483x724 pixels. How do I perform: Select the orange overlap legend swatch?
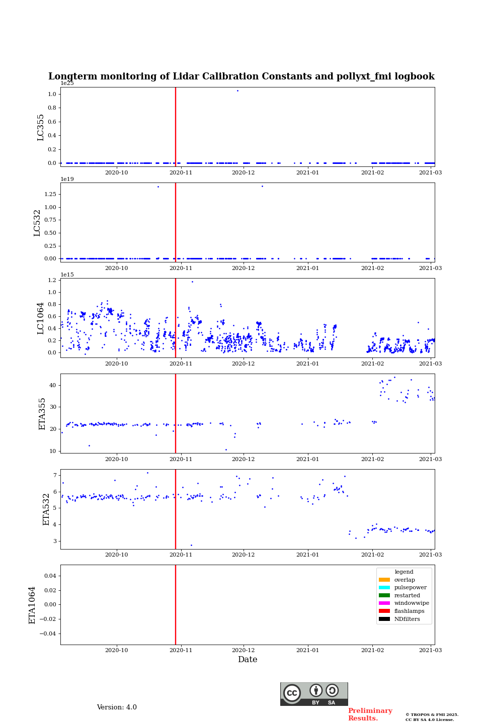(384, 580)
